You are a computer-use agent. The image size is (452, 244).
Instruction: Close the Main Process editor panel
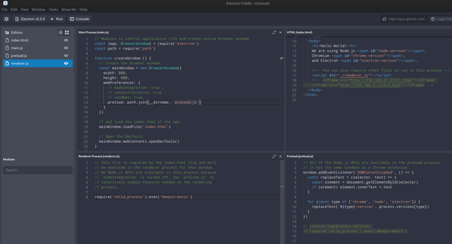280,32
